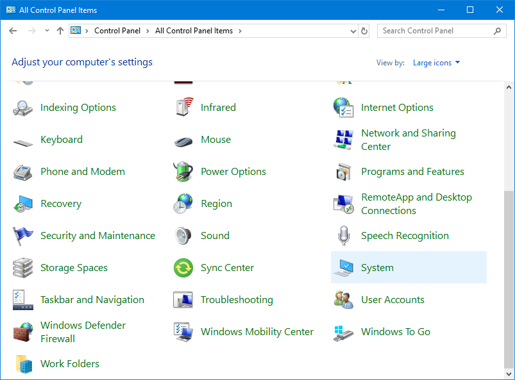Open the Keyboard settings link
Viewport: 515px width, 380px height.
[x=62, y=140]
